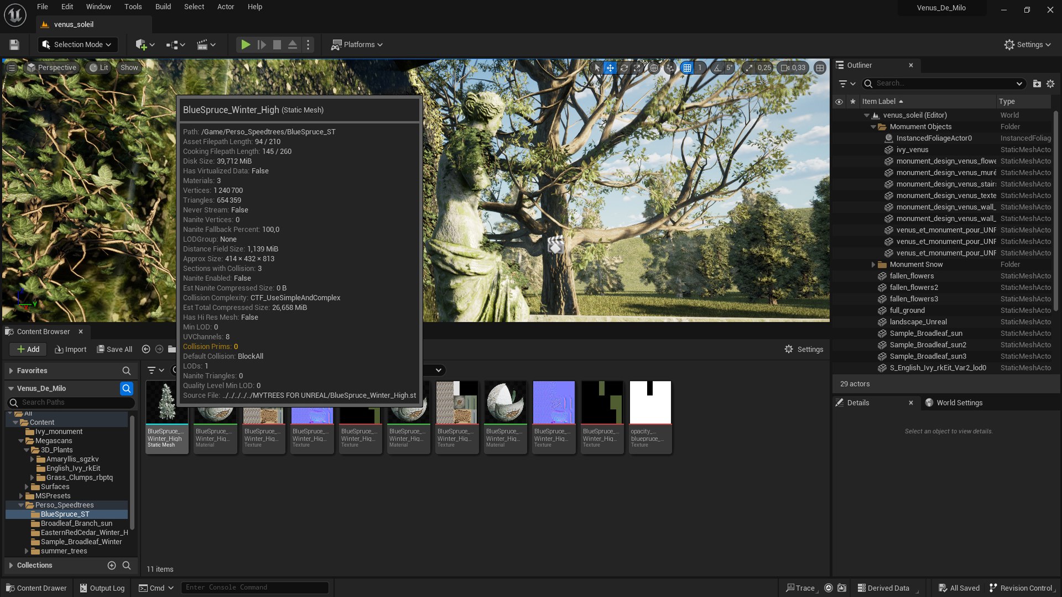1062x597 pixels.
Task: Click Import button in Content Browser
Action: 71,349
